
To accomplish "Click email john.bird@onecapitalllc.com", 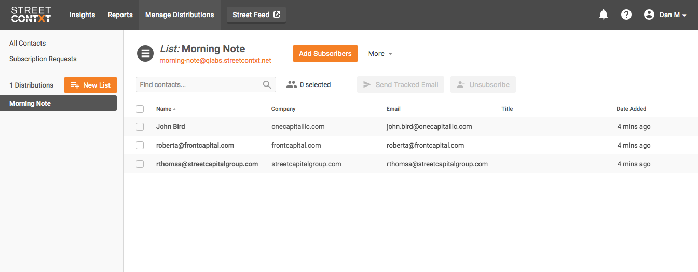I will (429, 126).
